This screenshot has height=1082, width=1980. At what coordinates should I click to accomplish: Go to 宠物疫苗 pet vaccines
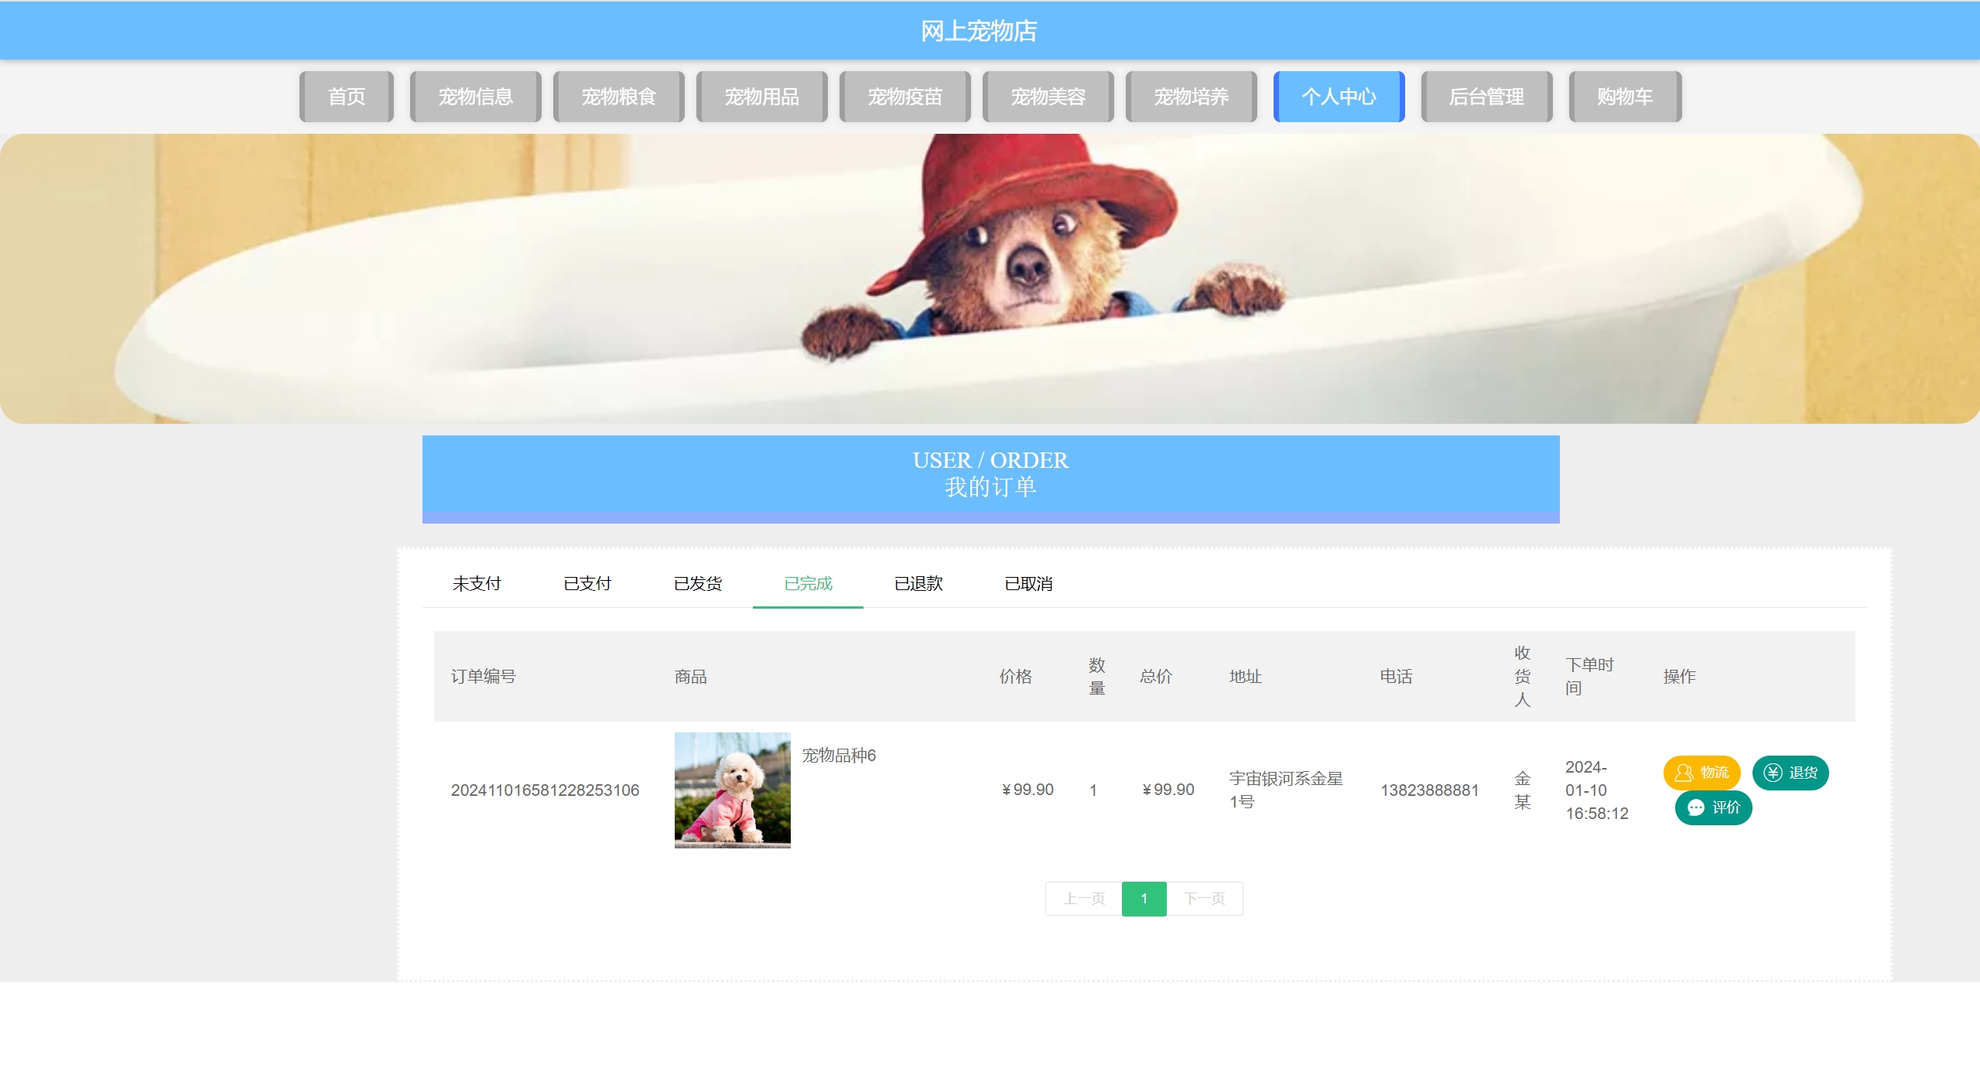(x=905, y=97)
